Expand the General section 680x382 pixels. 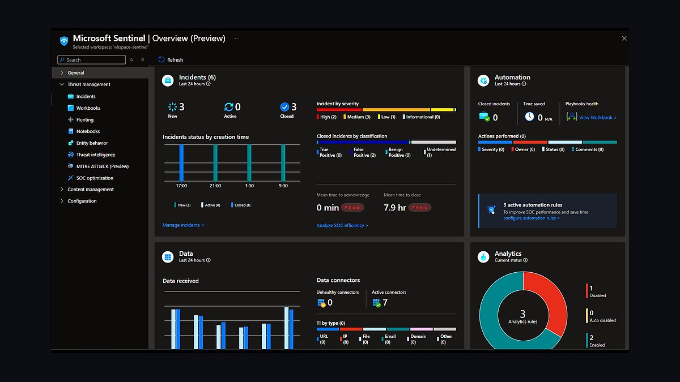[x=62, y=72]
